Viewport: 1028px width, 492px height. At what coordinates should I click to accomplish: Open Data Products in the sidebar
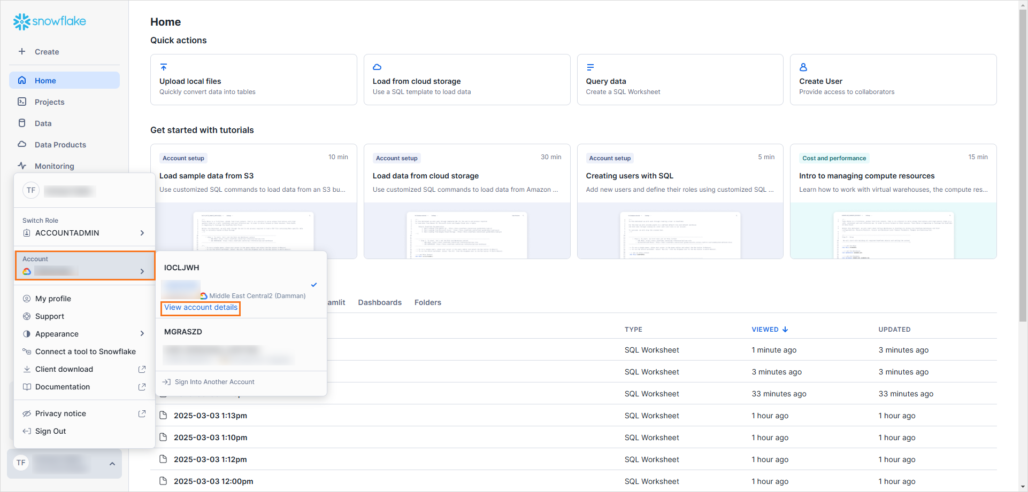64,144
